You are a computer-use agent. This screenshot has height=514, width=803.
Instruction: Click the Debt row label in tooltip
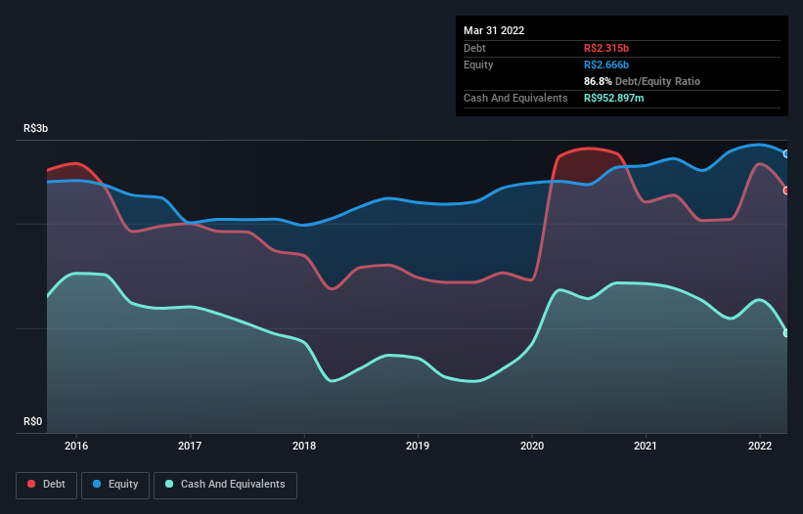tap(474, 48)
